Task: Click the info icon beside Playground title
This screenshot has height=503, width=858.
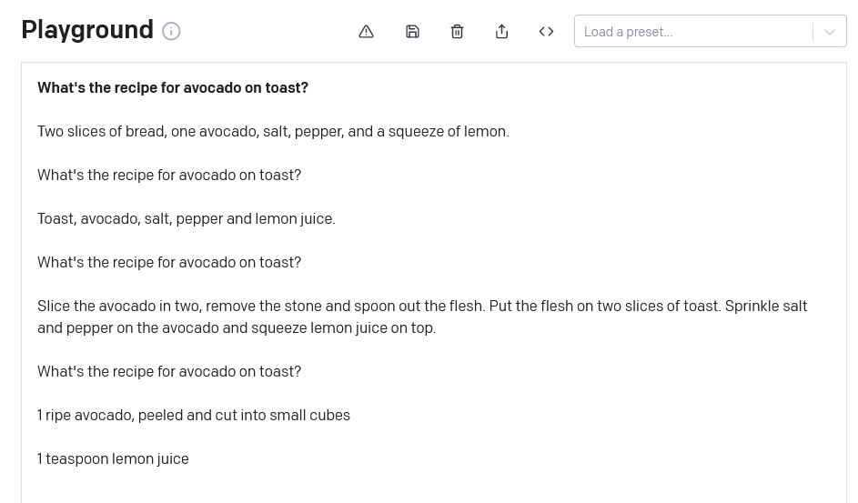Action: pos(171,31)
